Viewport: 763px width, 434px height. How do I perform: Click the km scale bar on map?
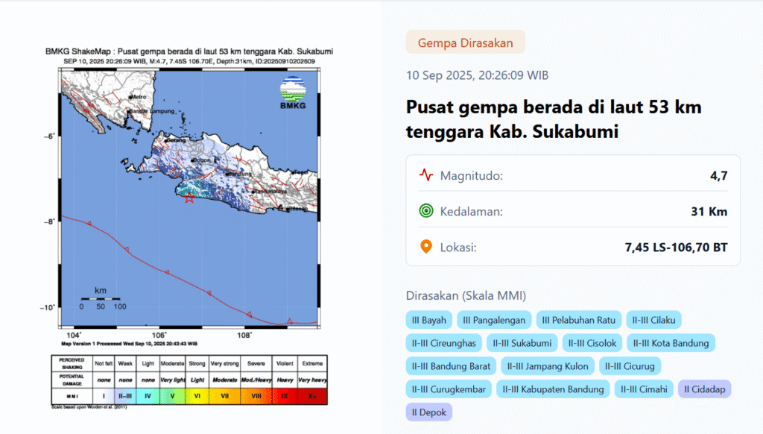(101, 298)
